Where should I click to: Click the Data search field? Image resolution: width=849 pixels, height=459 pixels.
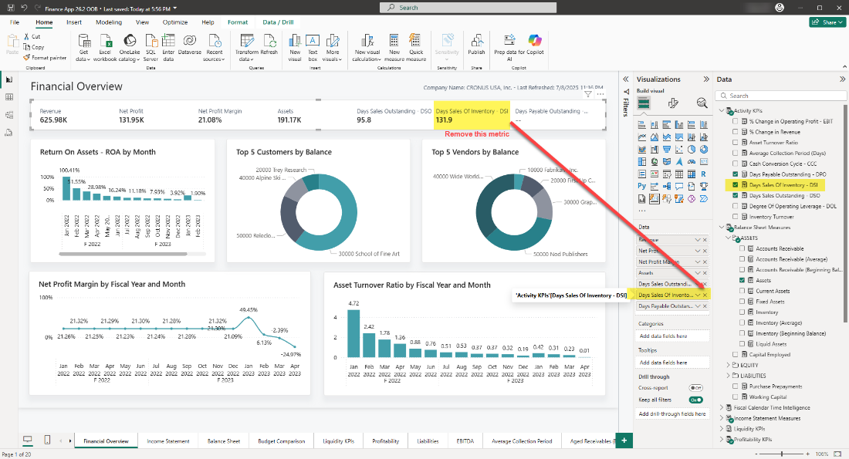click(x=781, y=96)
